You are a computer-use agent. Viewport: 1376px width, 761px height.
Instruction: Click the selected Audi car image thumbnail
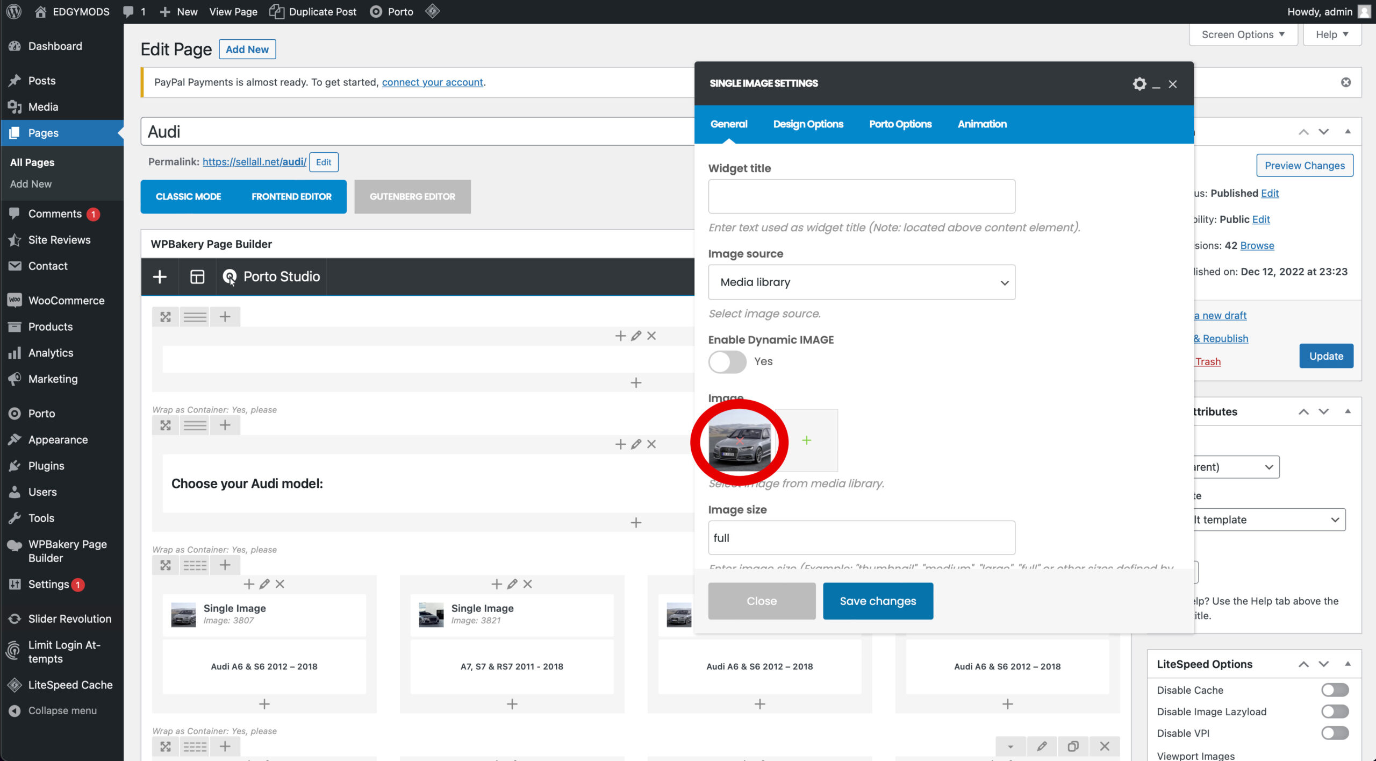coord(740,440)
